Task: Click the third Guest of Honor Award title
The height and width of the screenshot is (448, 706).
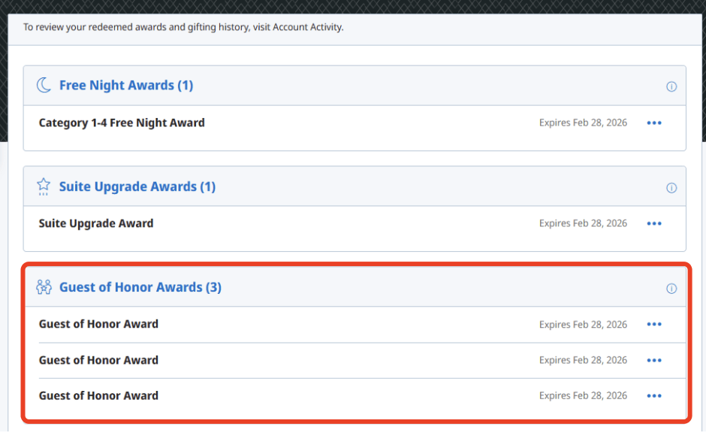Action: point(98,395)
